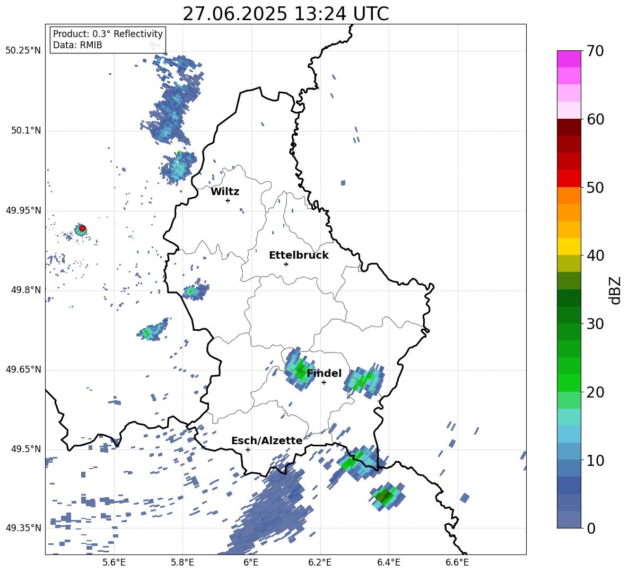Click the 50.1°N latitude label
Viewport: 628px width, 573px height.
pyautogui.click(x=26, y=130)
